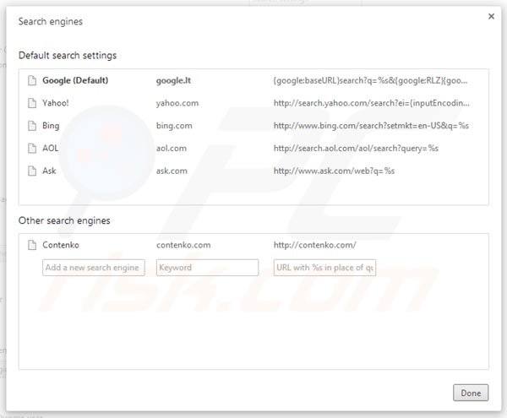Click the Google (Default) page icon
The width and height of the screenshot is (507, 418).
coord(32,80)
